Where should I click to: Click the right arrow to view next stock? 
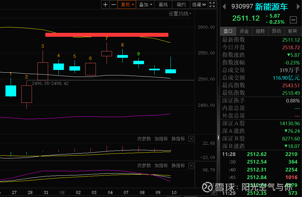(299, 6)
